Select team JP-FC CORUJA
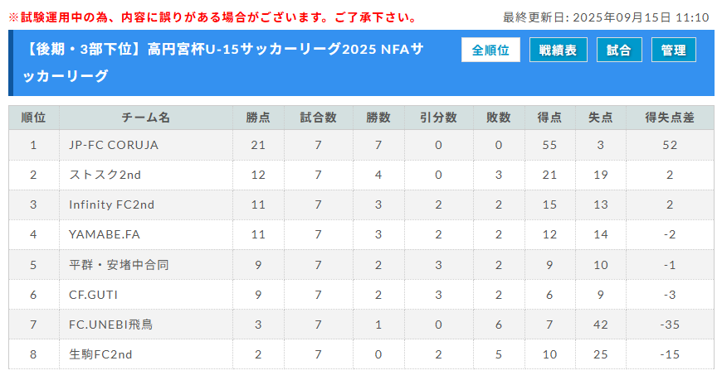Image resolution: width=722 pixels, height=380 pixels. (114, 145)
